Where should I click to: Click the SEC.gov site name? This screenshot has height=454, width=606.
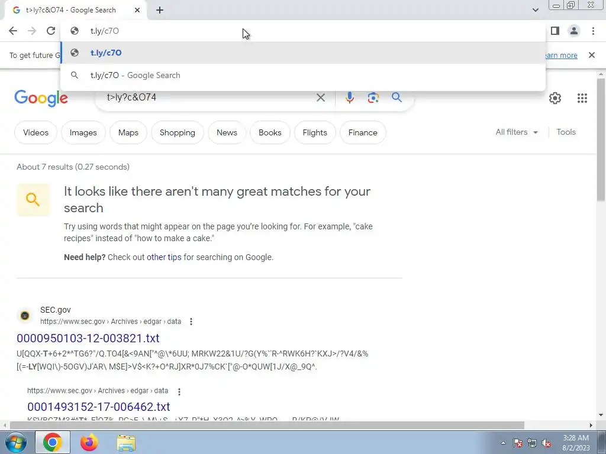click(55, 310)
